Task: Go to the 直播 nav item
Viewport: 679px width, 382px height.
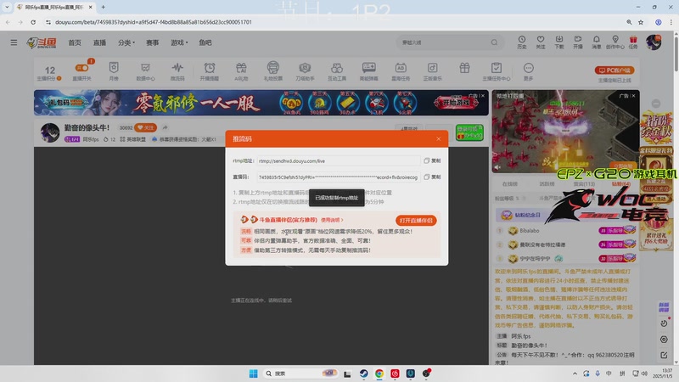Action: point(99,42)
